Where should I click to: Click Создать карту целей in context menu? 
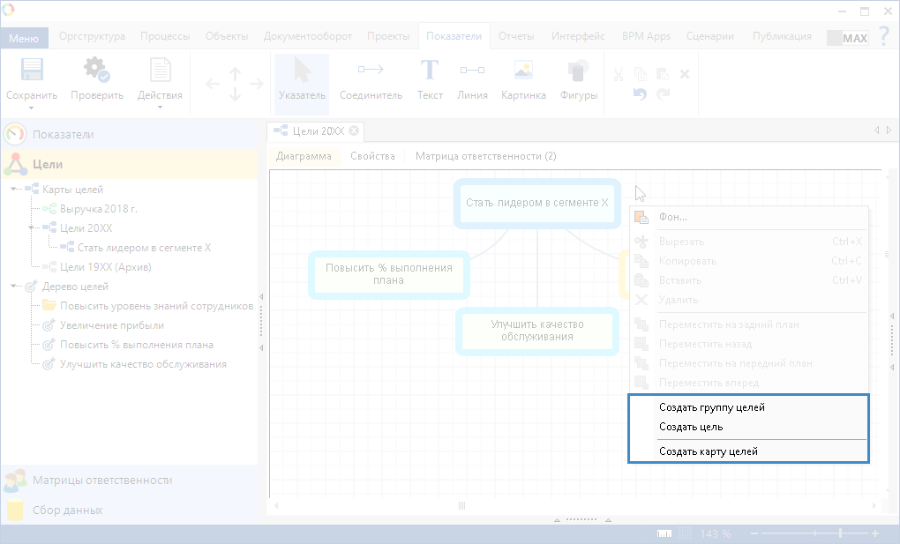pyautogui.click(x=708, y=451)
